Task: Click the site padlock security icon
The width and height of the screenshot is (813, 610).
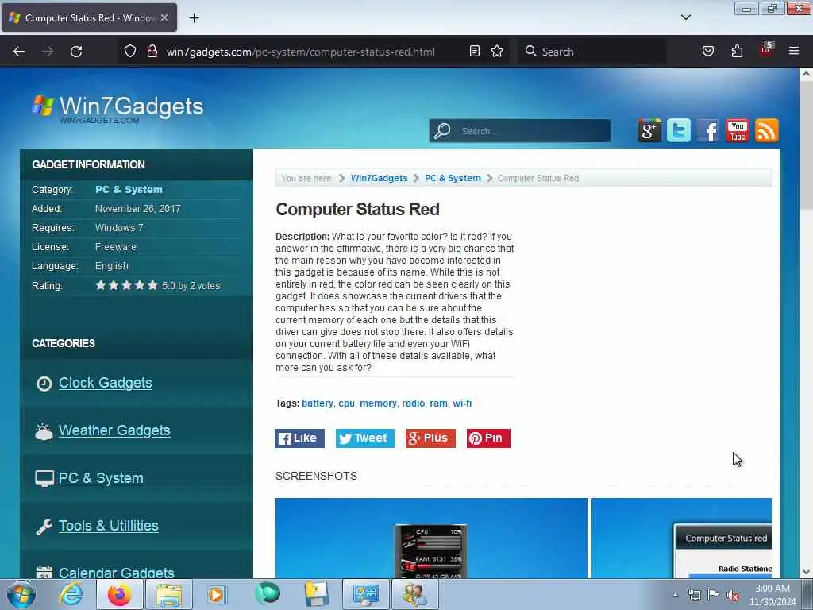Action: point(152,51)
